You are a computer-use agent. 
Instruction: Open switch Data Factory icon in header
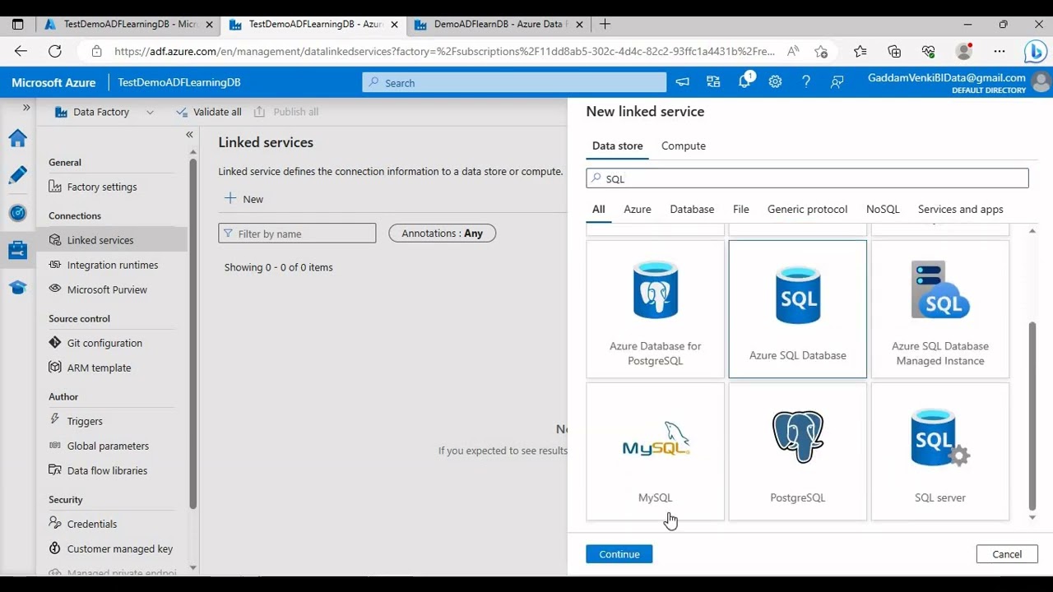(713, 82)
